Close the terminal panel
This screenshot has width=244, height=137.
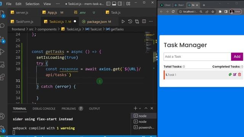pyautogui.click(x=152, y=108)
